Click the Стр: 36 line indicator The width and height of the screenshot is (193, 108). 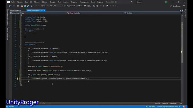[x=157, y=103]
